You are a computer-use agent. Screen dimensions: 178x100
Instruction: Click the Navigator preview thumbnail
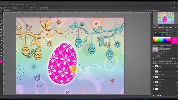pos(166,18)
